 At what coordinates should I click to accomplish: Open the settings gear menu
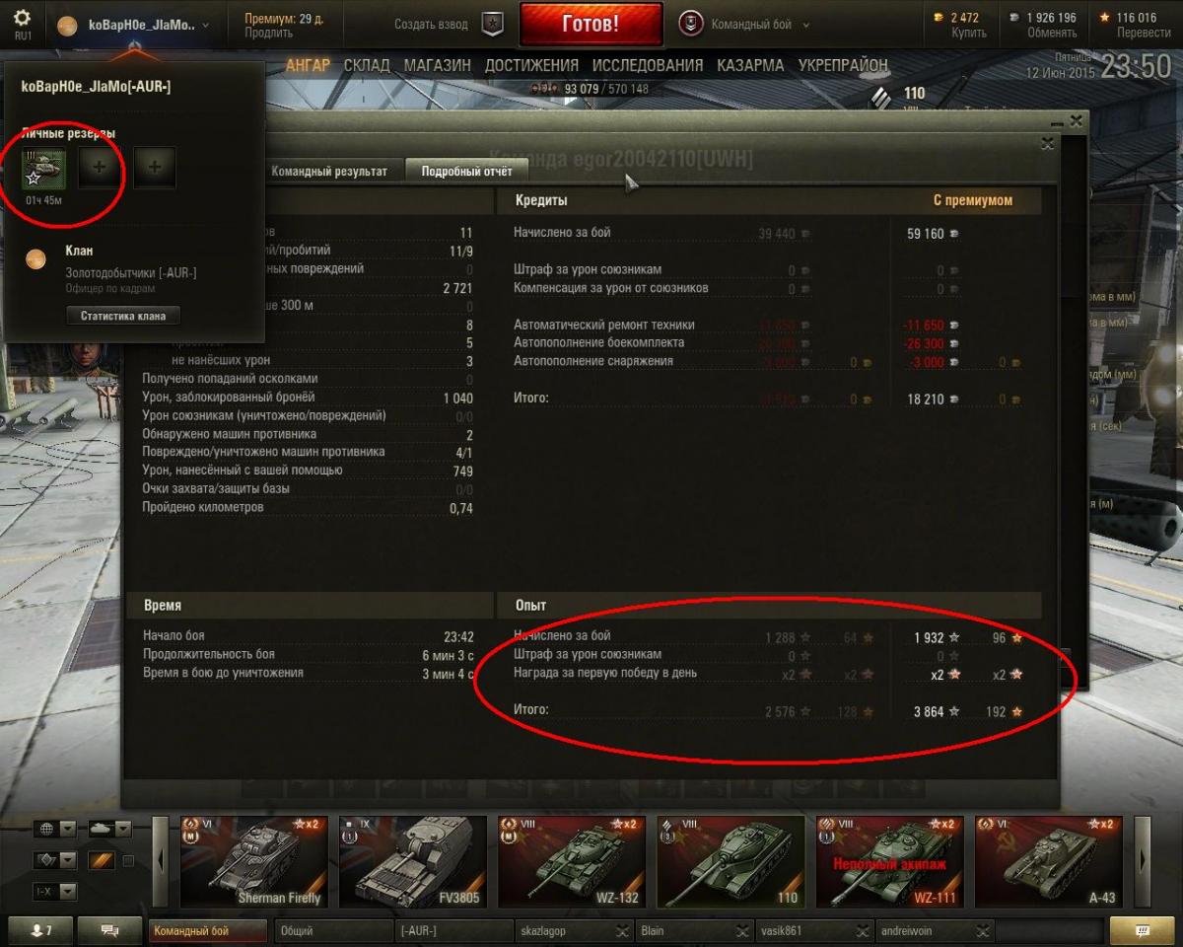pyautogui.click(x=22, y=23)
